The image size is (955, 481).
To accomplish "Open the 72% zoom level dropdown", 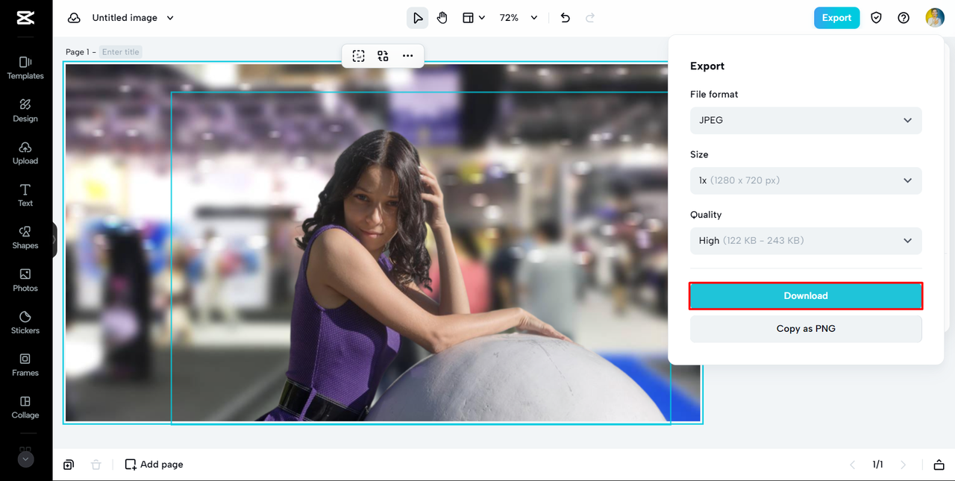I will [519, 18].
